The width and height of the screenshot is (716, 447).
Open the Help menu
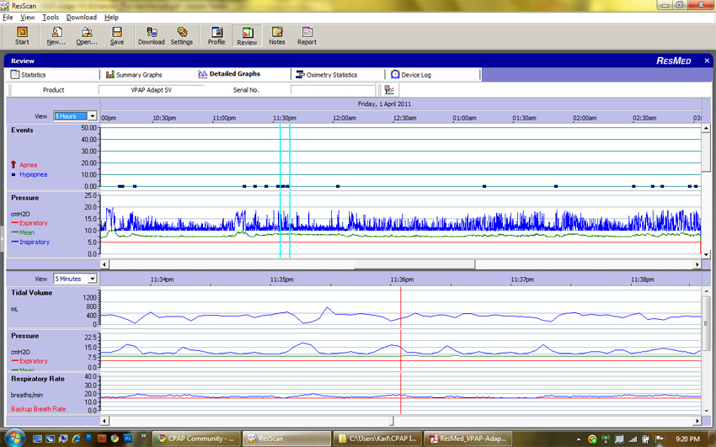pyautogui.click(x=111, y=17)
